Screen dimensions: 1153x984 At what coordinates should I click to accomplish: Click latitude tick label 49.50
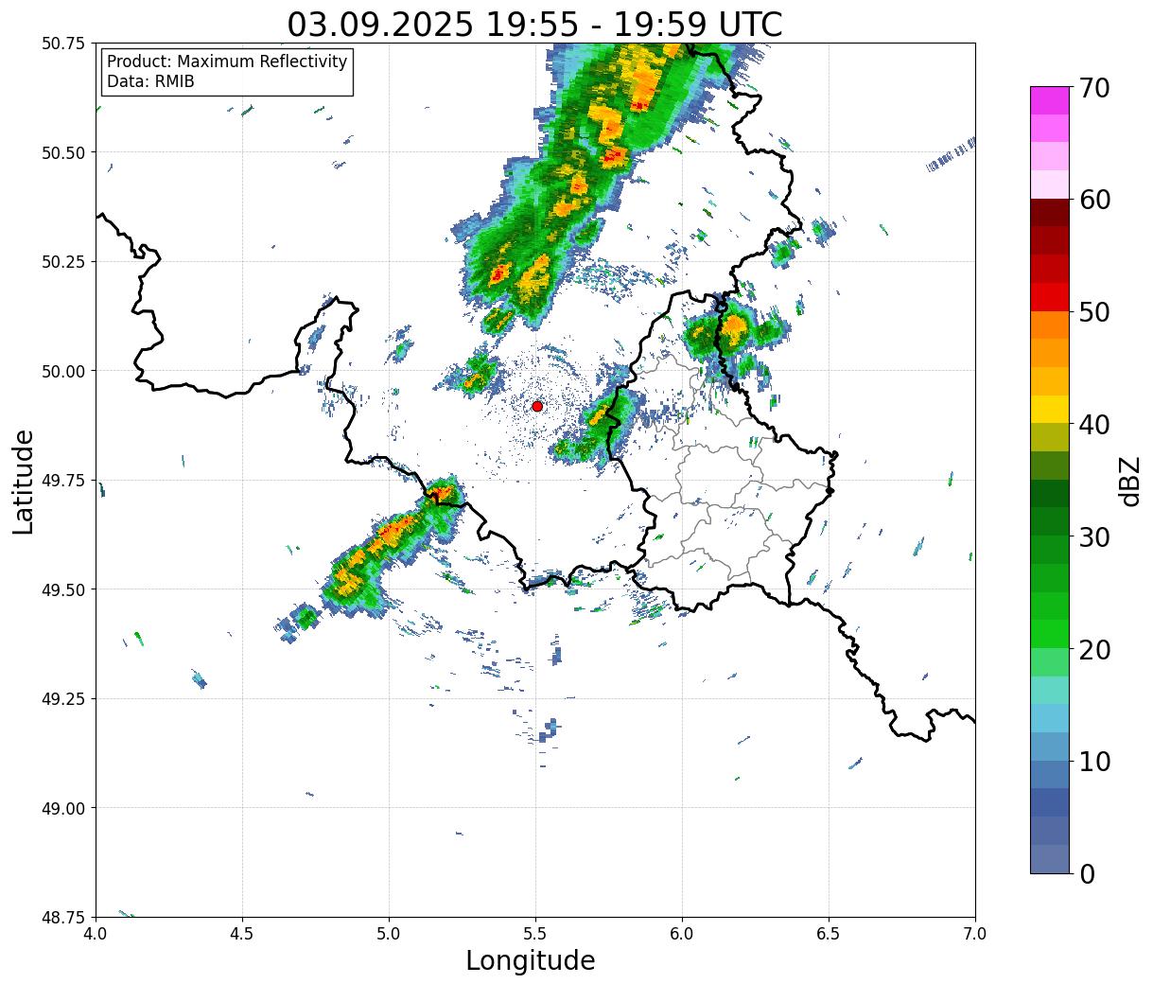click(x=63, y=589)
